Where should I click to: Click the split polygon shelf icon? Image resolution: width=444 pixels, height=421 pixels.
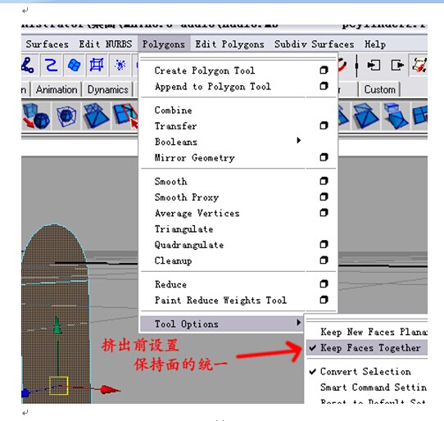tap(125, 115)
